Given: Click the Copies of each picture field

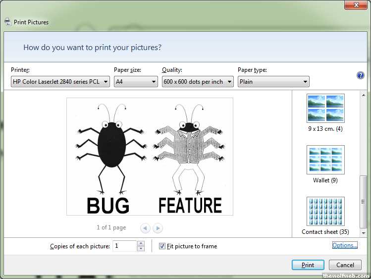Looking at the screenshot, I should [x=124, y=246].
